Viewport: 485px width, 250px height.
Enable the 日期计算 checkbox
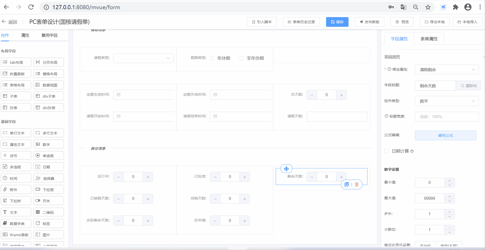[387, 151]
